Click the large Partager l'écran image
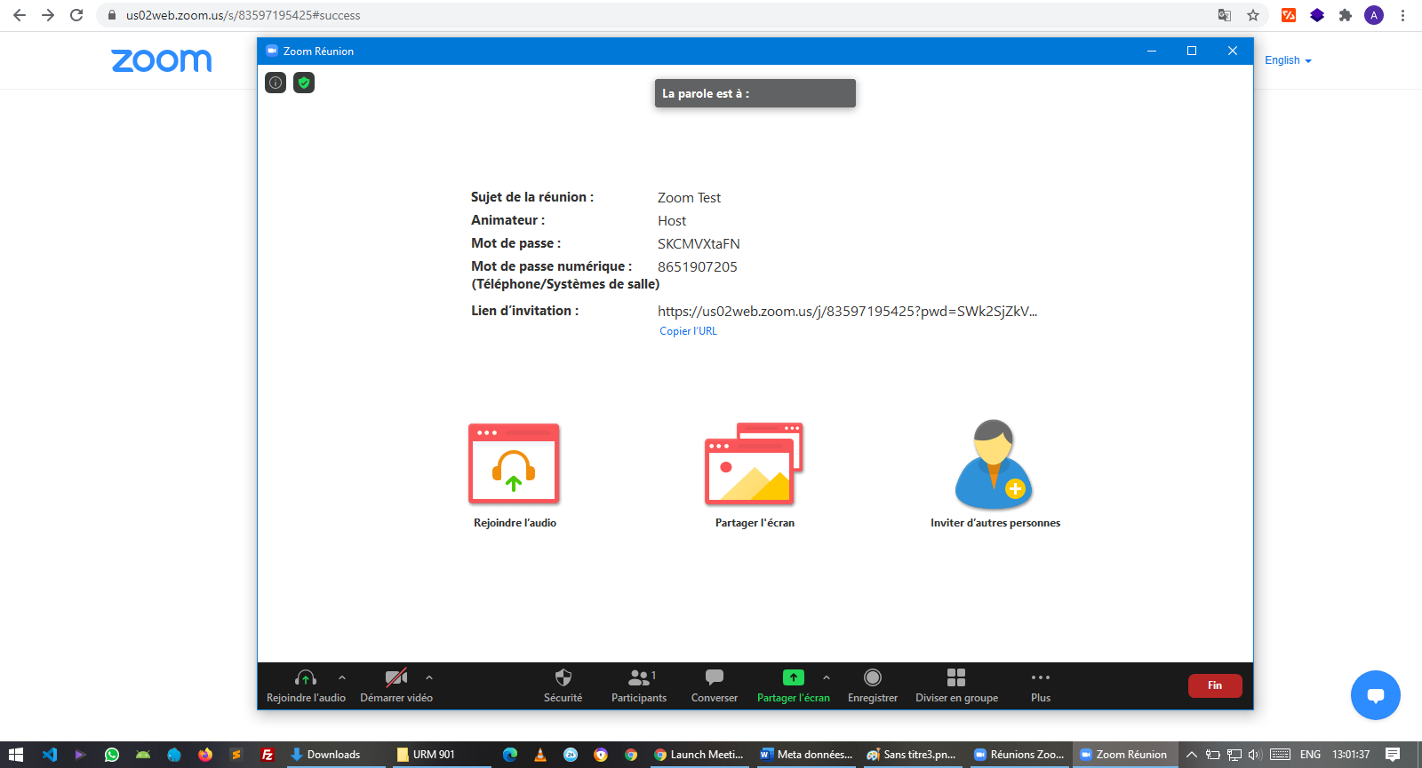 (x=754, y=463)
